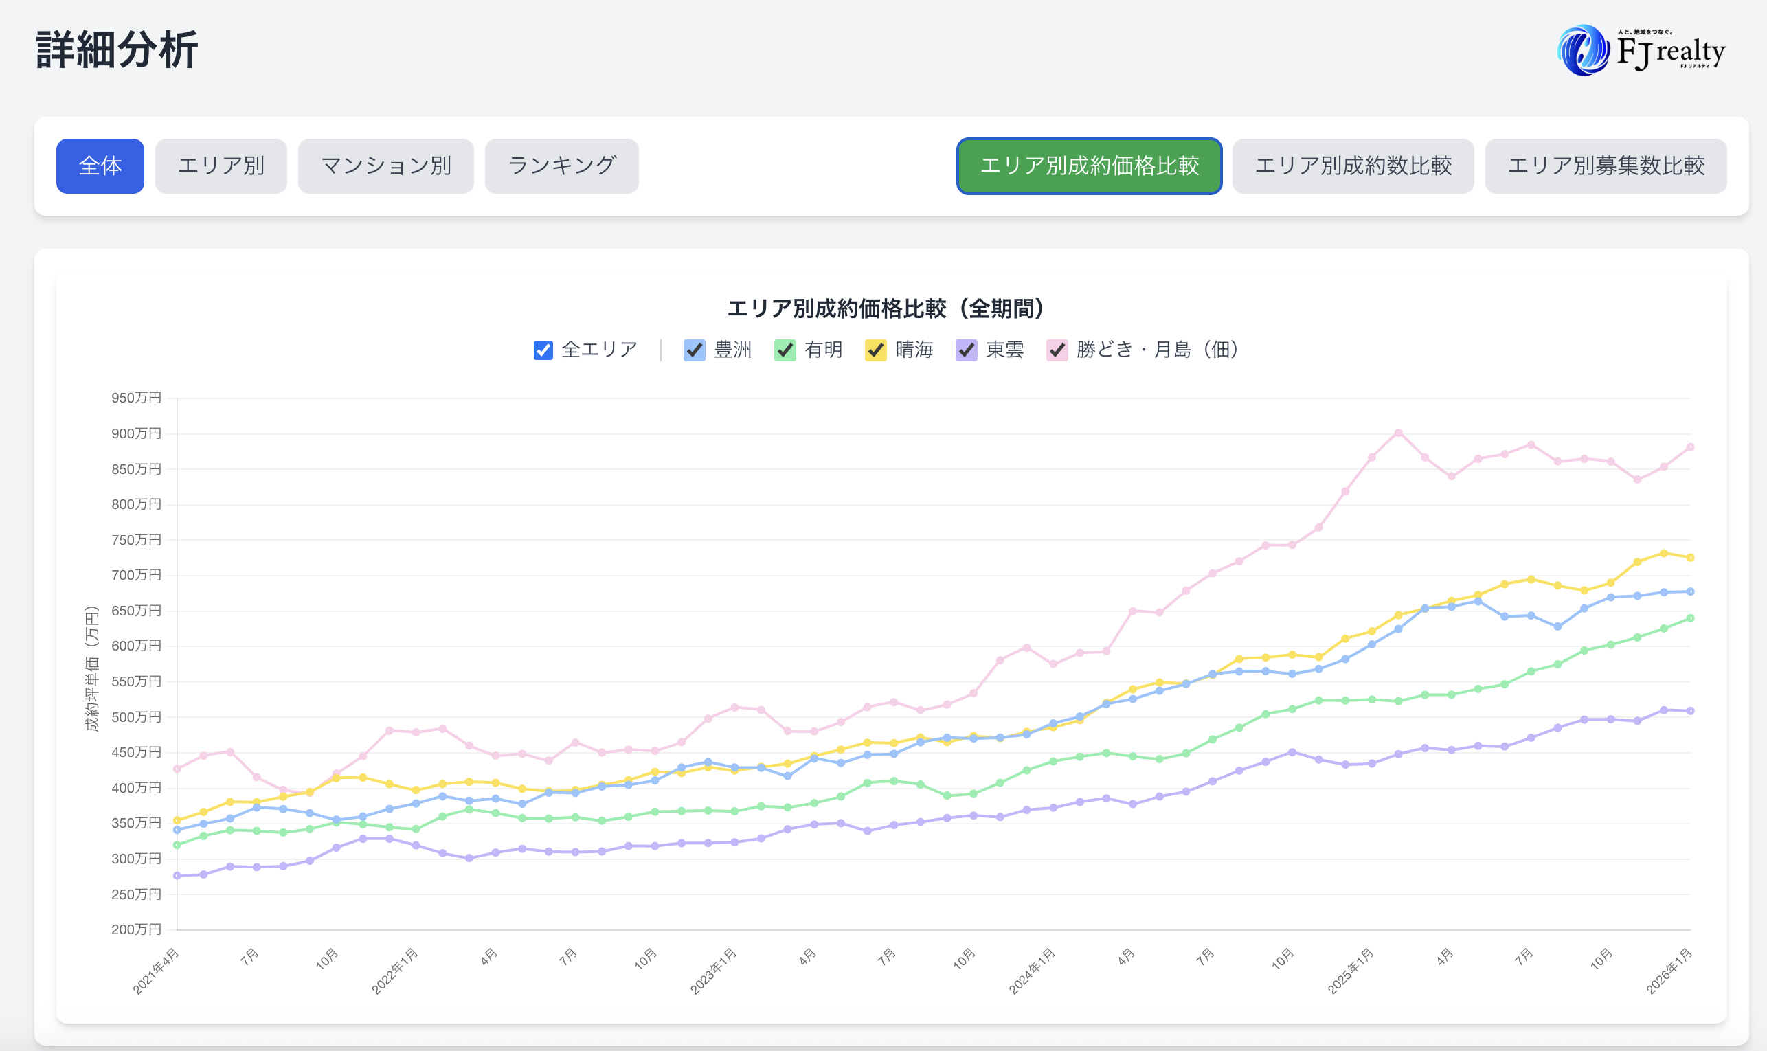
Task: Click the chart title エリア別成約価格比較（全期間）
Action: [886, 309]
